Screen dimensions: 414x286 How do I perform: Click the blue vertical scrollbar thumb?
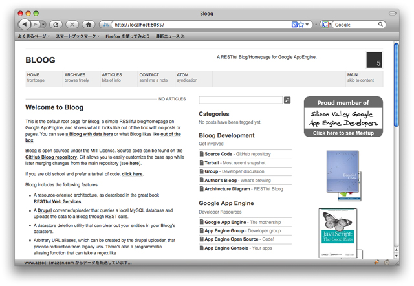[x=396, y=85]
